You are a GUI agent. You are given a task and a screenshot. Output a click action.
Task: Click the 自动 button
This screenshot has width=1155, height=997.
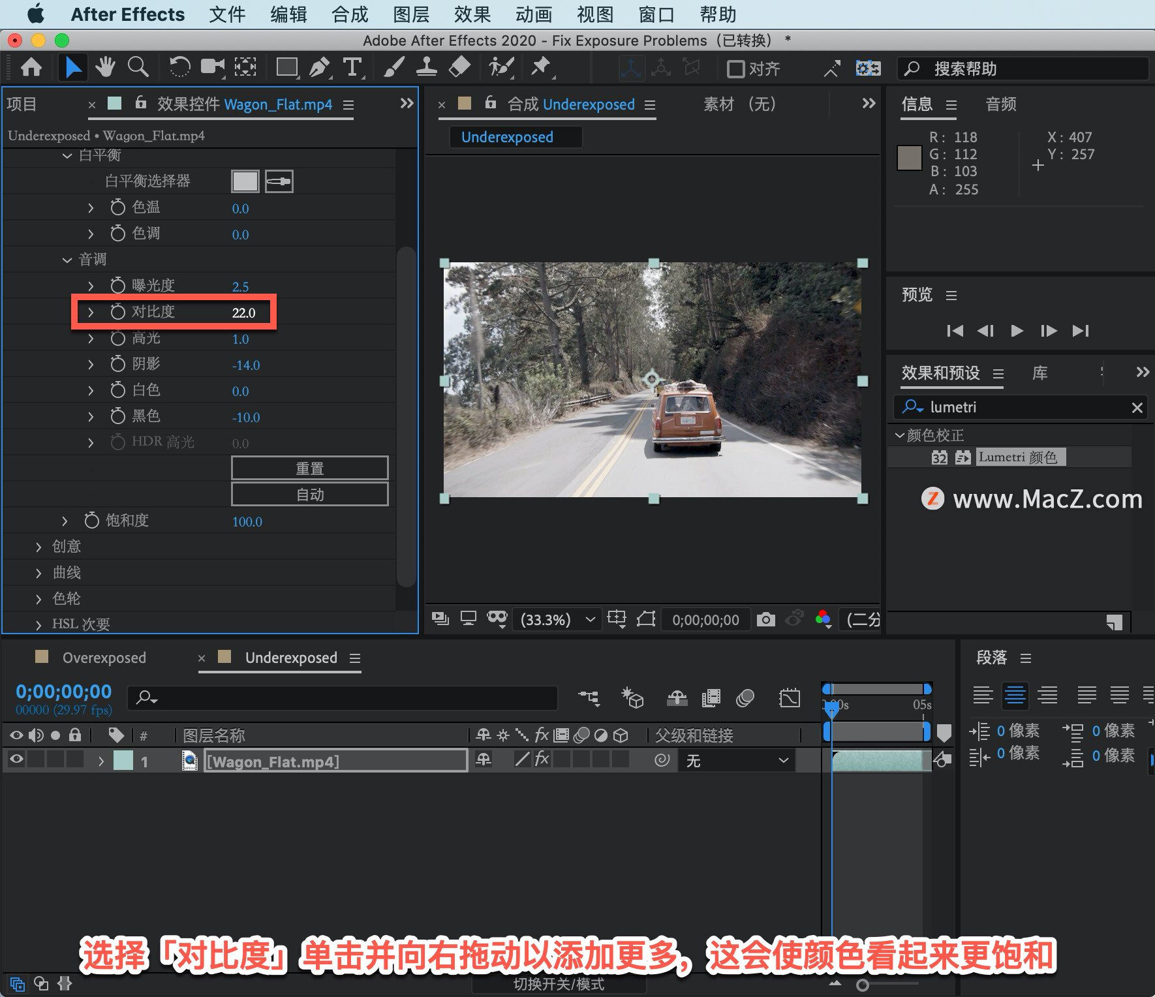pos(310,495)
